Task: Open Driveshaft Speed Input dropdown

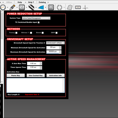Action: 55,43
